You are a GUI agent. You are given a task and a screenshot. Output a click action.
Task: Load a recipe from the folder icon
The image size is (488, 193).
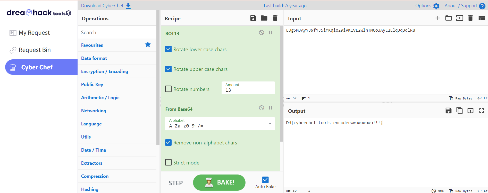(264, 18)
